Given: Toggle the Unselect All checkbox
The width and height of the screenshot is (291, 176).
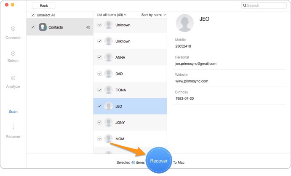Looking at the screenshot, I should pyautogui.click(x=33, y=15).
